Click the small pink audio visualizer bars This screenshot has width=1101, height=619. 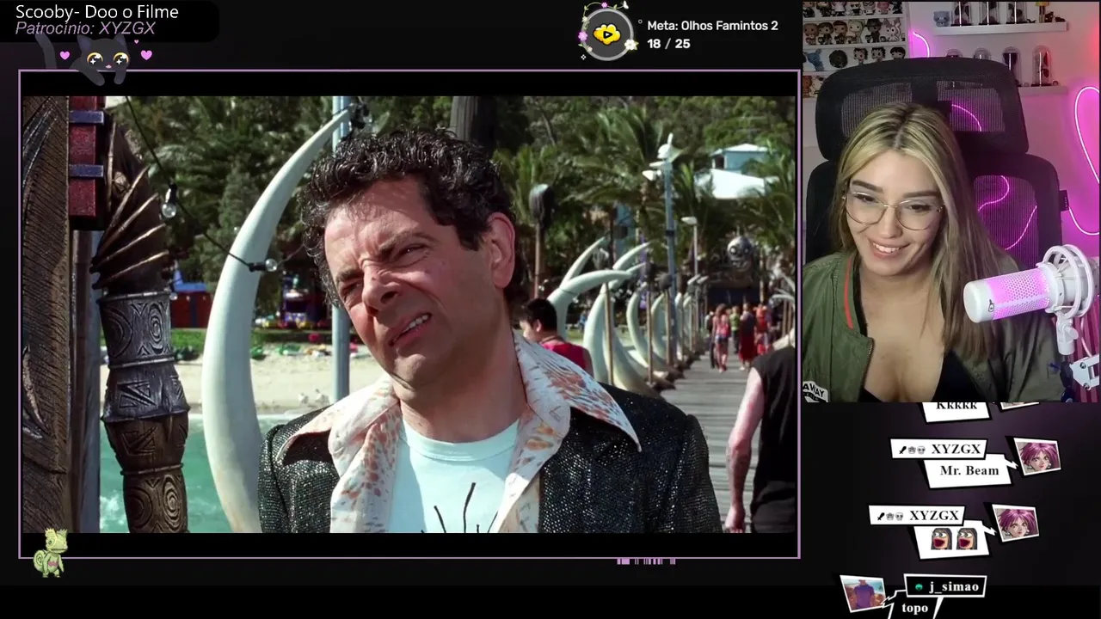(x=646, y=561)
